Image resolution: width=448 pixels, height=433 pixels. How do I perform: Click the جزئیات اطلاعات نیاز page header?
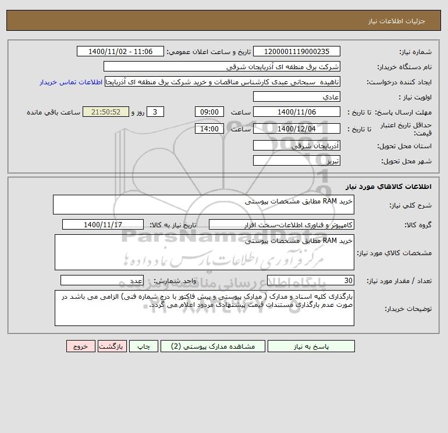(397, 21)
